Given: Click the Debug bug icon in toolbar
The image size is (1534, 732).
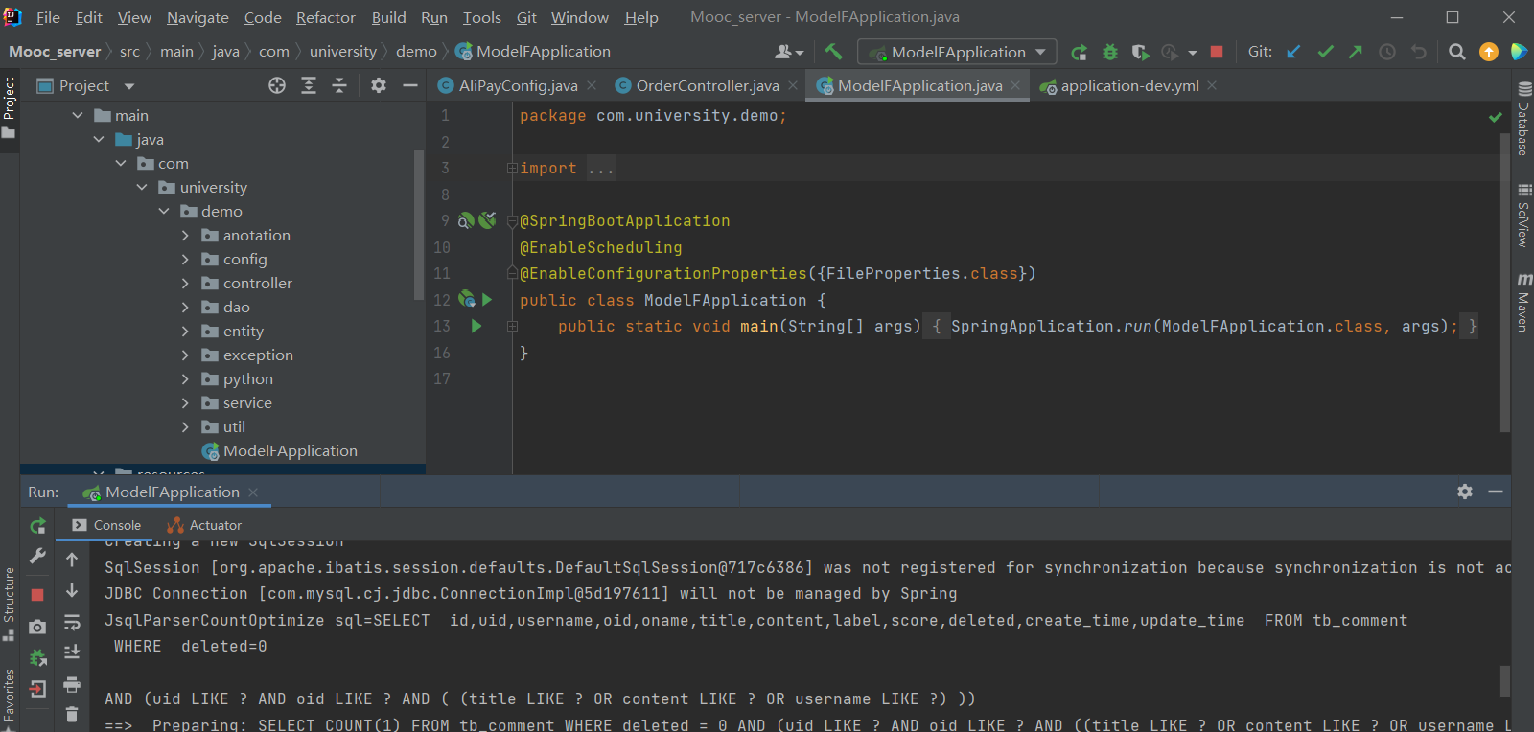Looking at the screenshot, I should coord(1110,52).
